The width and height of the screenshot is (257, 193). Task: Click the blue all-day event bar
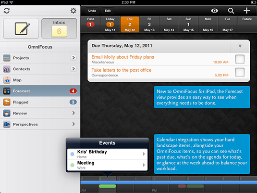point(169,182)
